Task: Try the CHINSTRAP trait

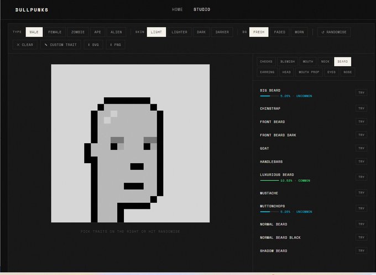Action: pos(361,109)
